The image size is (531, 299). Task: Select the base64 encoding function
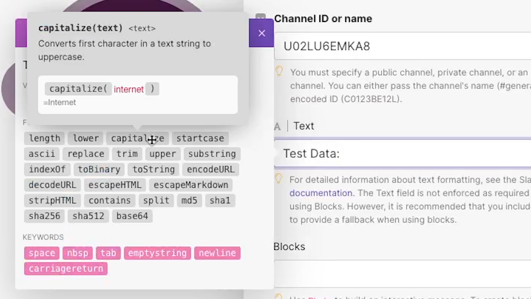tap(132, 216)
